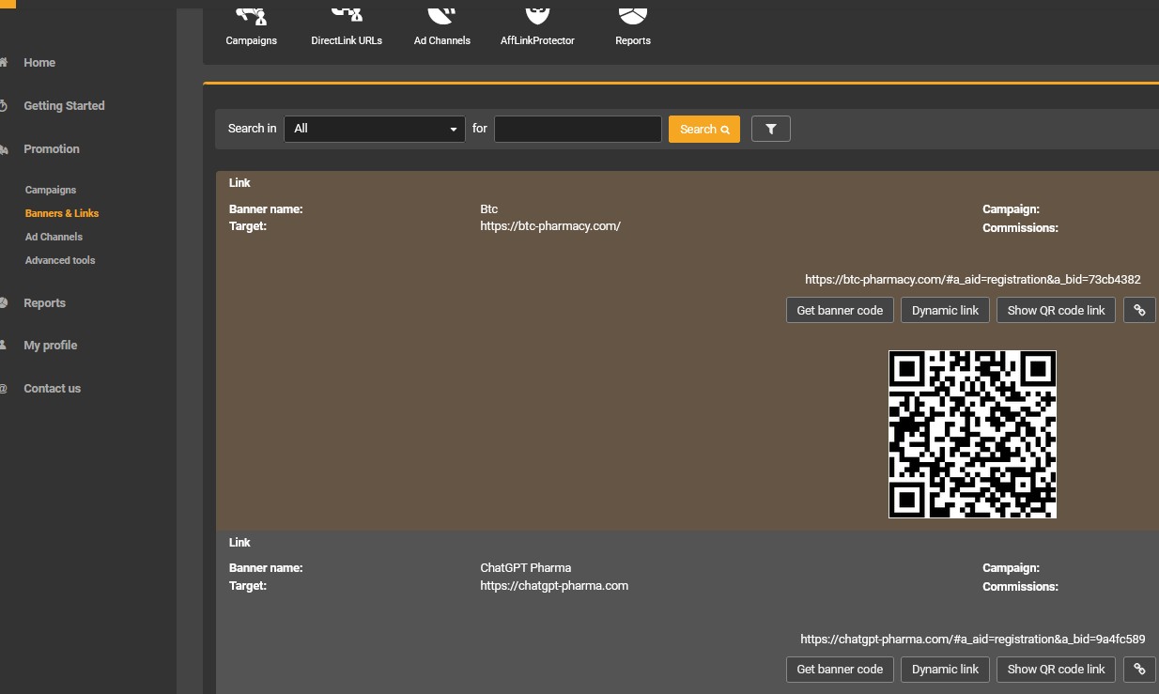Click the filter funnel icon button

pos(770,129)
